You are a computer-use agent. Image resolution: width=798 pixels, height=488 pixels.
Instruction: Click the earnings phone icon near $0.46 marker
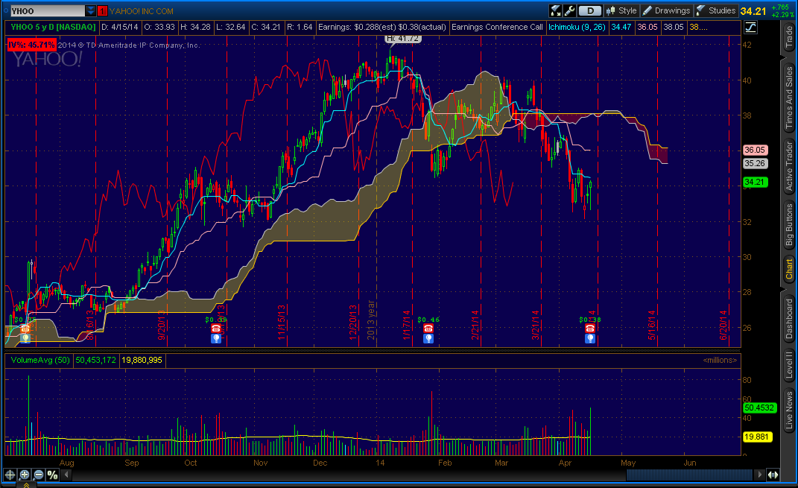[x=428, y=329]
